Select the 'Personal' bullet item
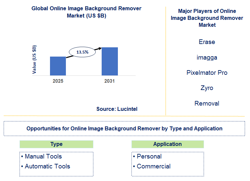The width and height of the screenshot is (250, 181). [x=147, y=157]
